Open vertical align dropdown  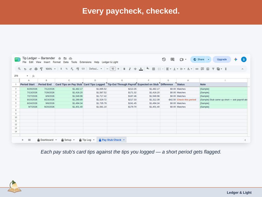176,69
